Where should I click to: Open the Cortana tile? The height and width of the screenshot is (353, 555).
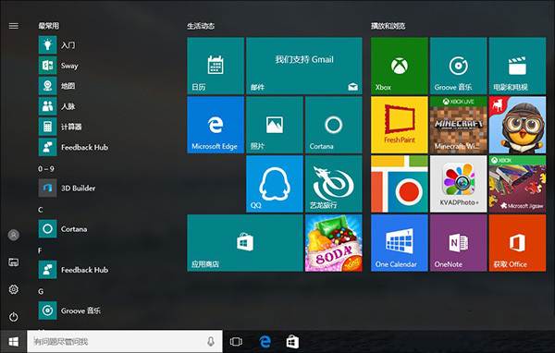(333, 125)
